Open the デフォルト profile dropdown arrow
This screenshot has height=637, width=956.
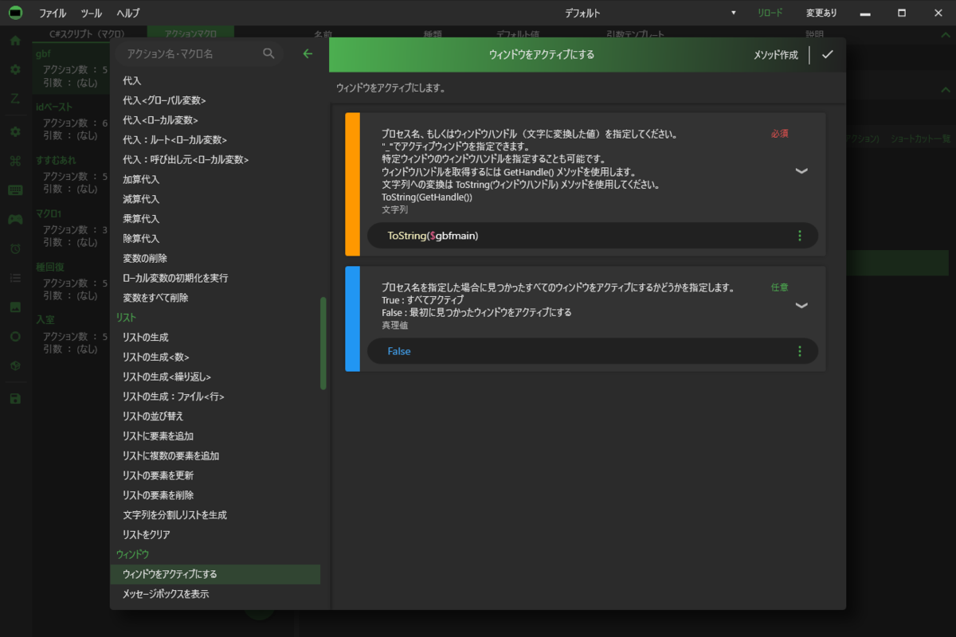pyautogui.click(x=734, y=14)
